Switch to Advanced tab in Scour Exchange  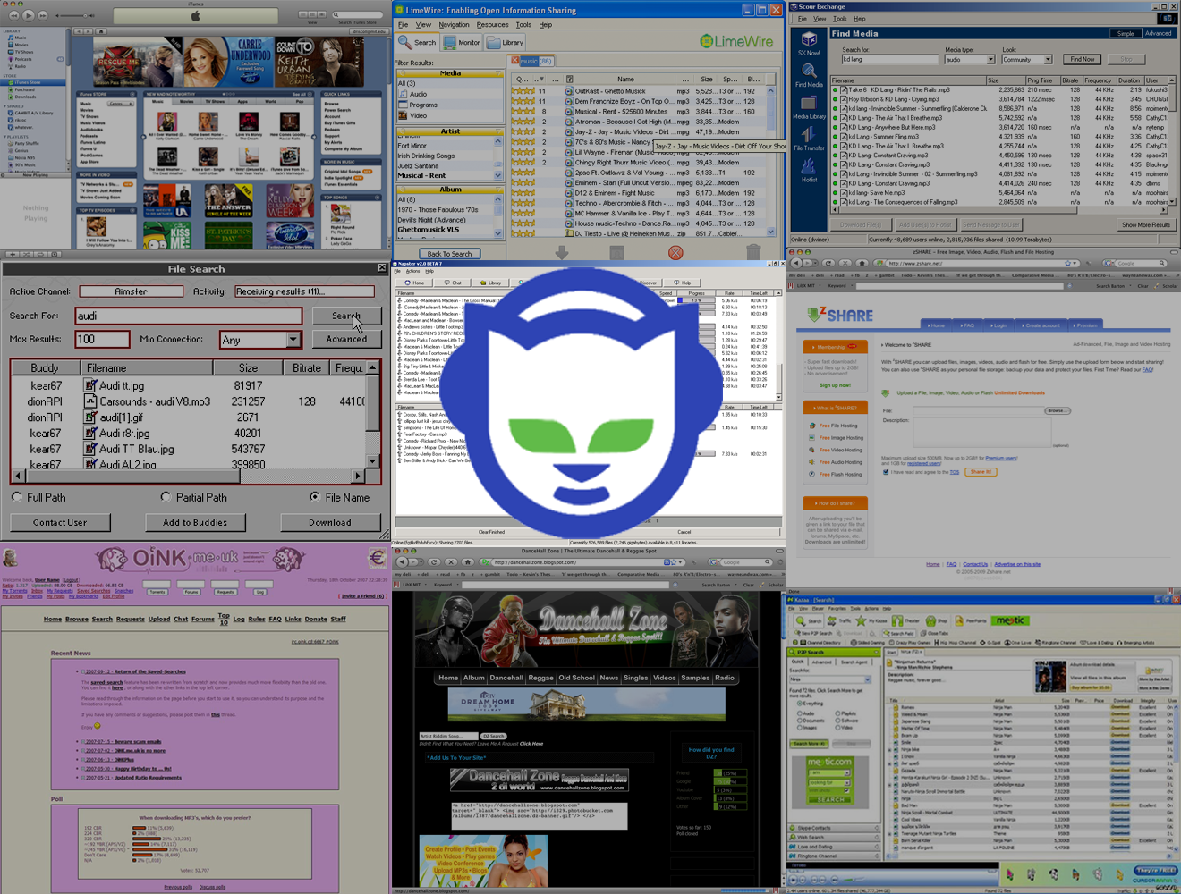point(1158,34)
